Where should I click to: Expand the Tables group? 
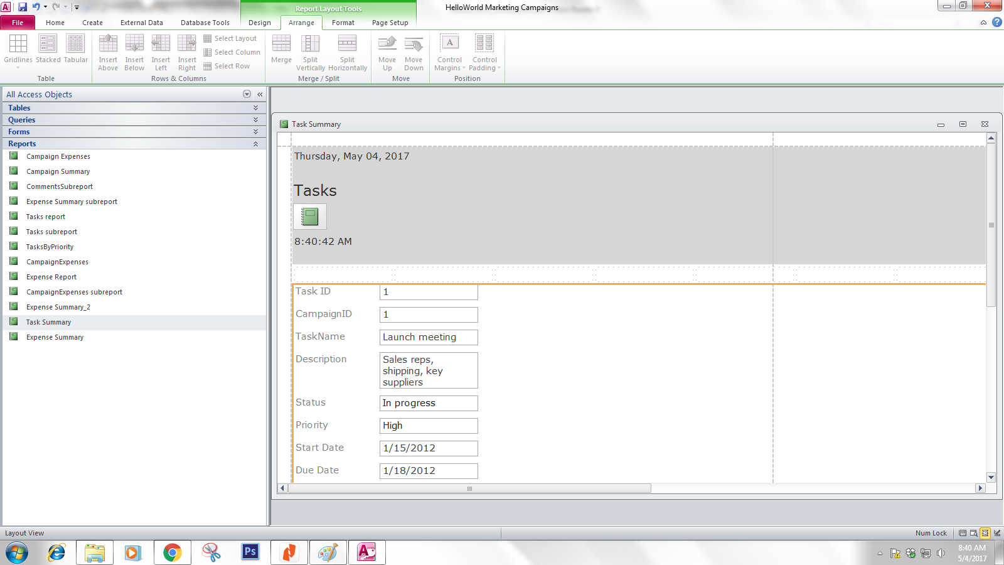[255, 107]
